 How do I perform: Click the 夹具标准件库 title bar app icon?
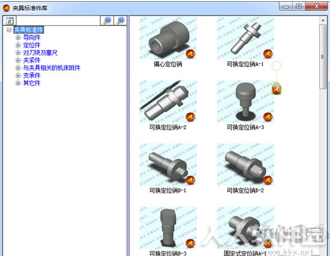pyautogui.click(x=6, y=8)
